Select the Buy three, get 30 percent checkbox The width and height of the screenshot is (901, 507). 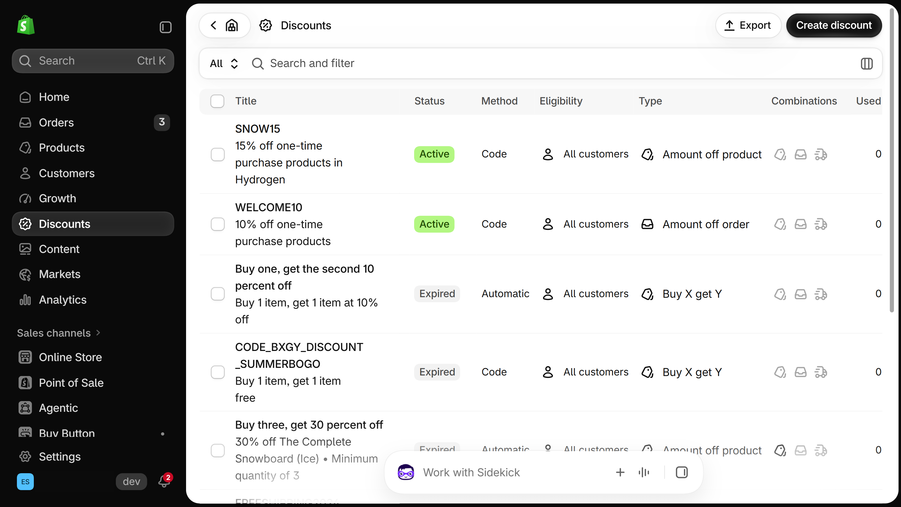[217, 450]
